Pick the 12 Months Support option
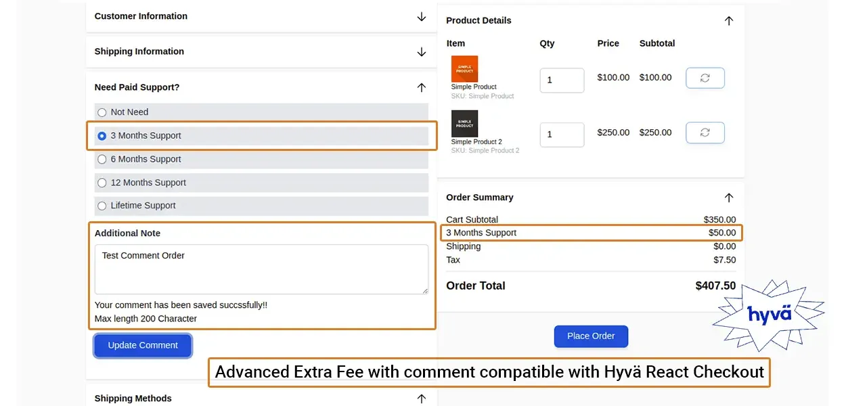This screenshot has height=406, width=846. pyautogui.click(x=102, y=183)
